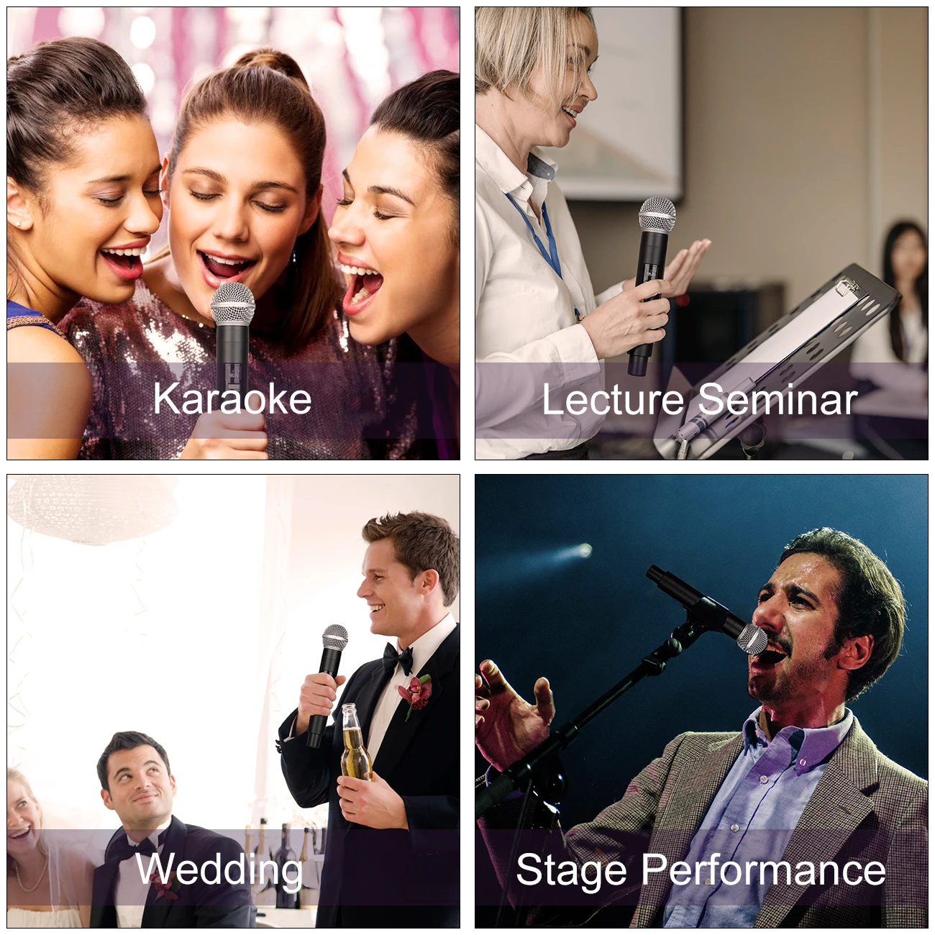
Task: Select the lecture seminar photo
Action: 701,234
